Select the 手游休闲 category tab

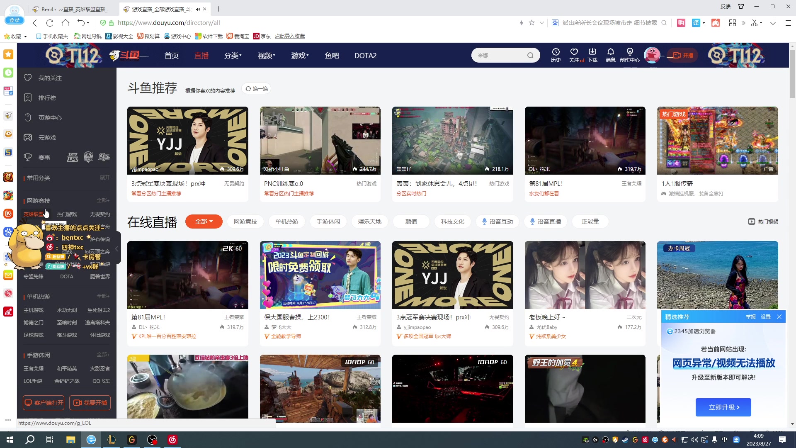click(x=328, y=222)
